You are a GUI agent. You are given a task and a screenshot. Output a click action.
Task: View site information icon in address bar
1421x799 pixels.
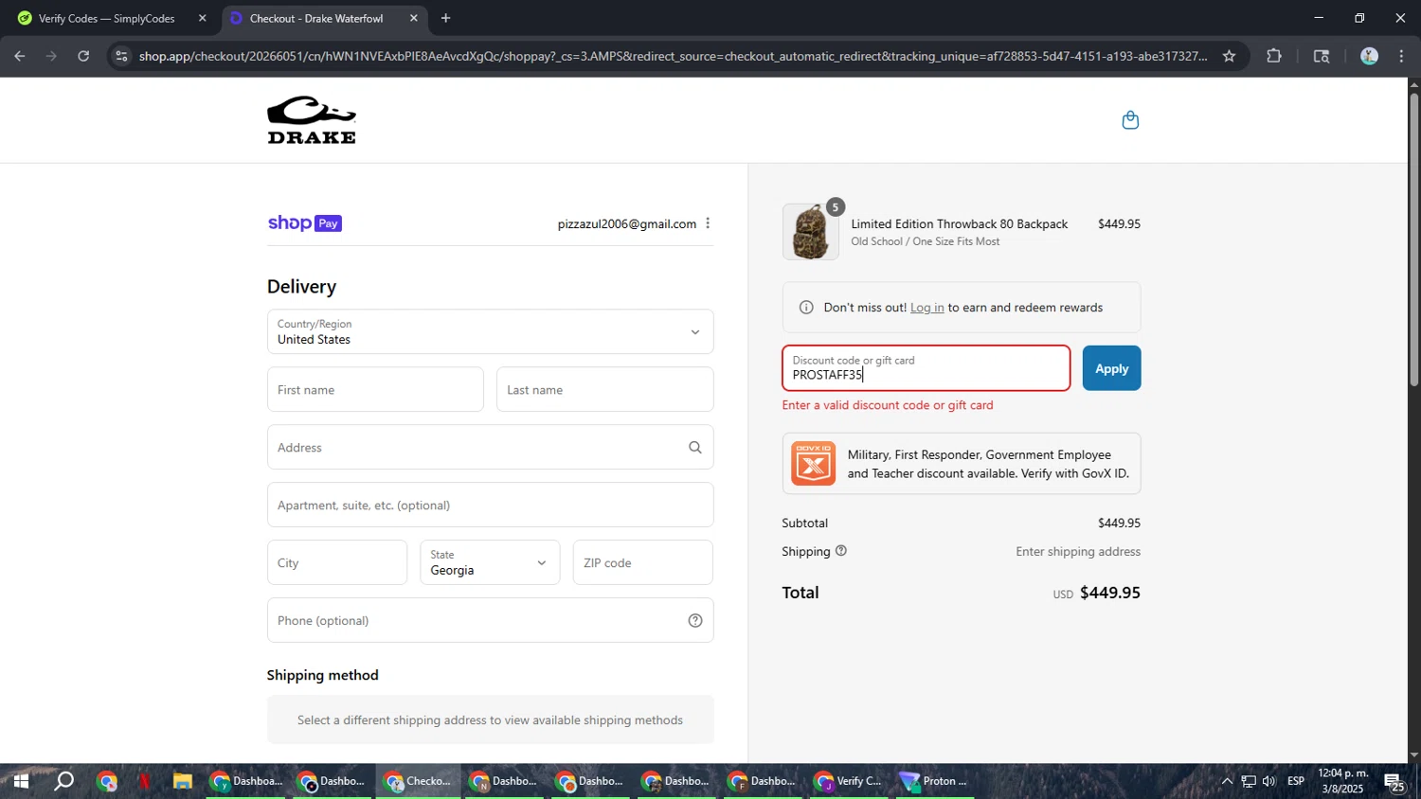click(x=120, y=56)
